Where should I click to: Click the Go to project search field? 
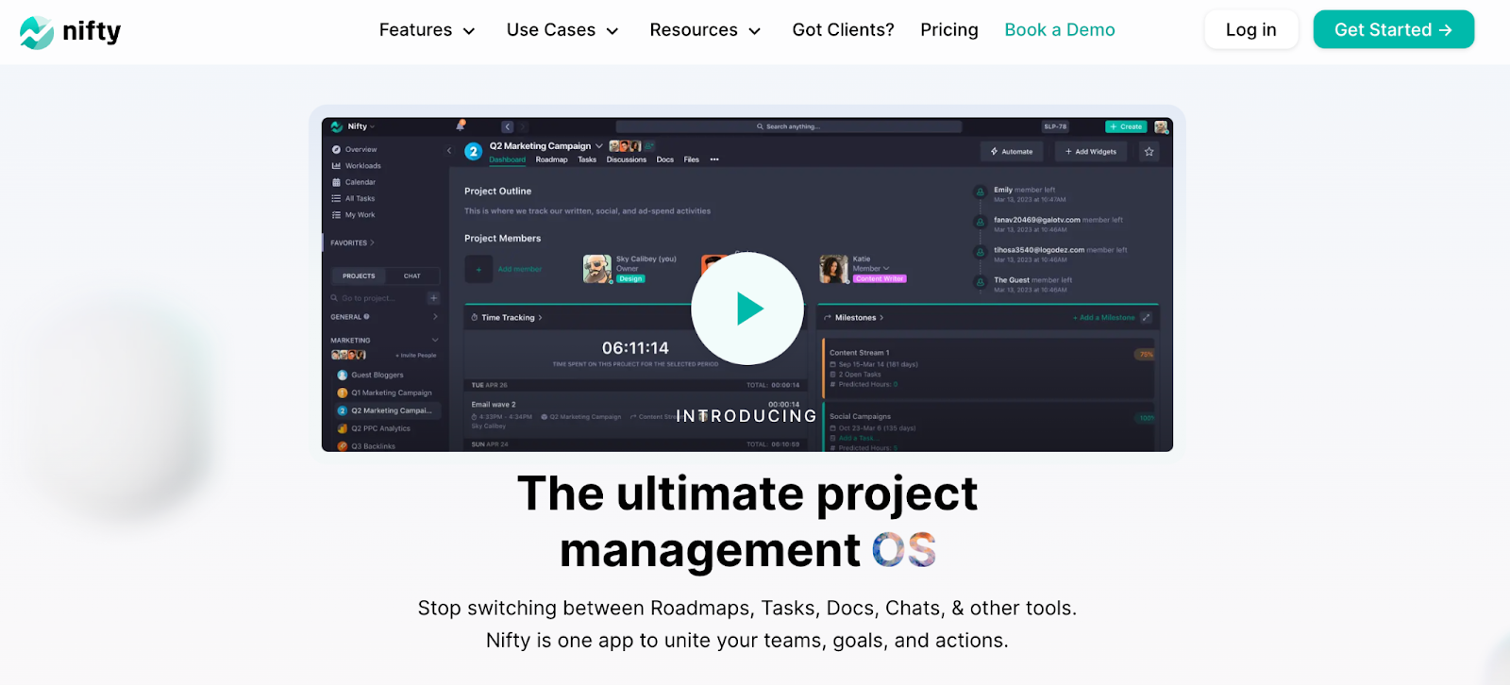click(378, 298)
